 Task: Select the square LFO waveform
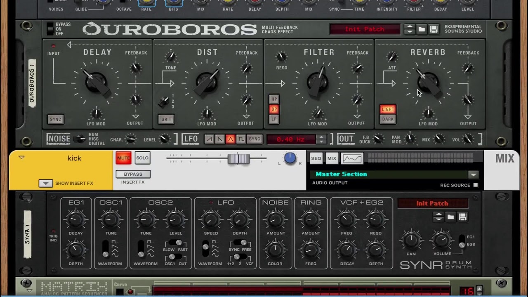(x=241, y=139)
